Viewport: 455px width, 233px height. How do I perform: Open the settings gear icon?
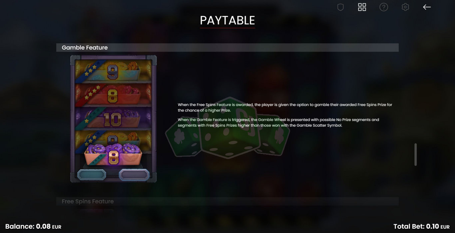[x=405, y=7]
